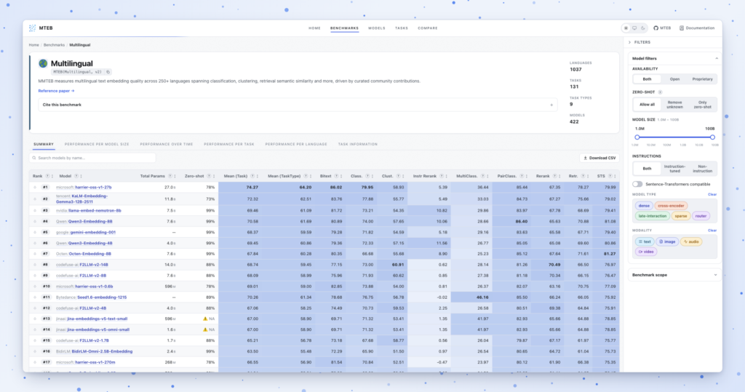This screenshot has width=745, height=392.
Task: Click the Zero-shot filter help icon
Action: pos(660,92)
